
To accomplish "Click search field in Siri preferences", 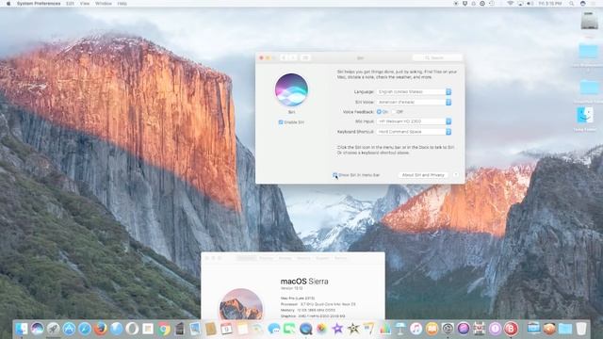I will point(437,57).
